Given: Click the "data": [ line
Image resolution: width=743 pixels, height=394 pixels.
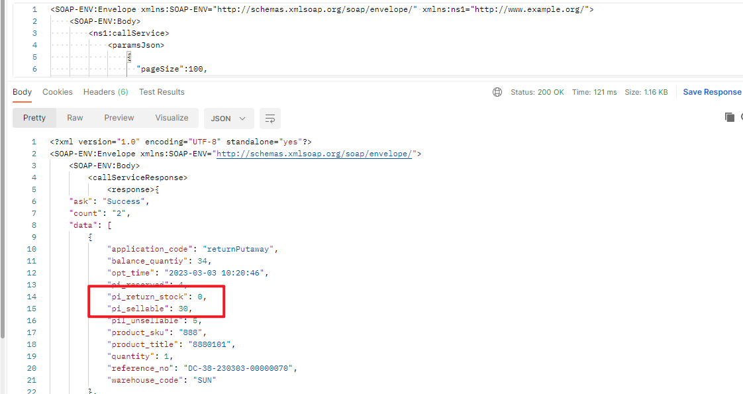Looking at the screenshot, I should (x=90, y=225).
